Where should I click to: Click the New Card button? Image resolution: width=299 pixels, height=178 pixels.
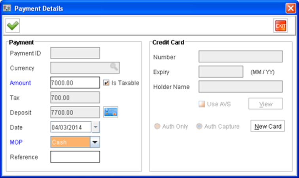pyautogui.click(x=267, y=126)
